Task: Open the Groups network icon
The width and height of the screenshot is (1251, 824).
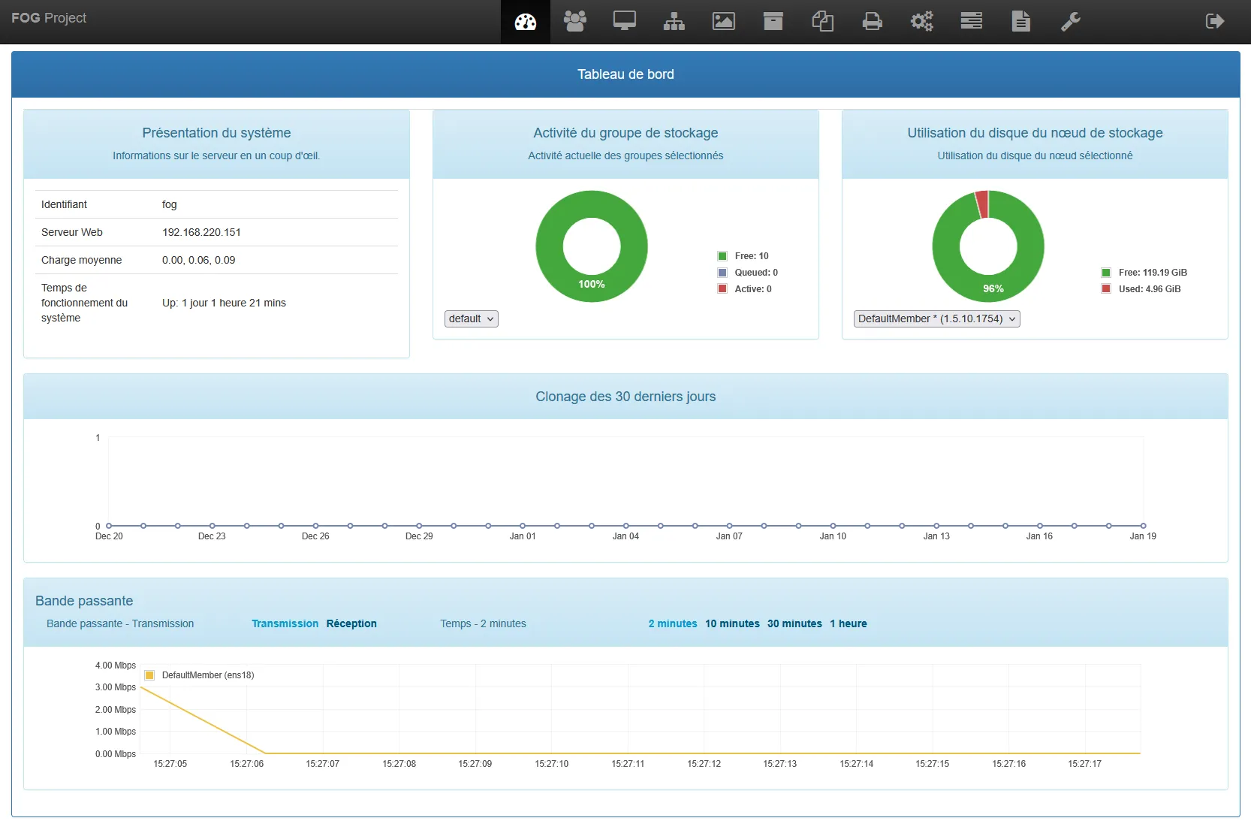Action: coord(674,21)
